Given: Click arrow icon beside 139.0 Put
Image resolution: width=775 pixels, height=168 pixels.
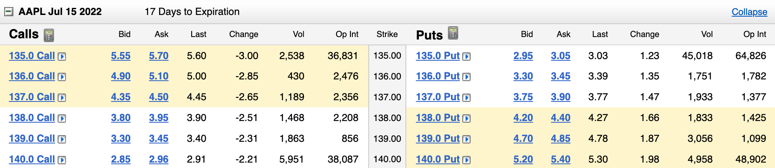Looking at the screenshot, I should click(466, 139).
